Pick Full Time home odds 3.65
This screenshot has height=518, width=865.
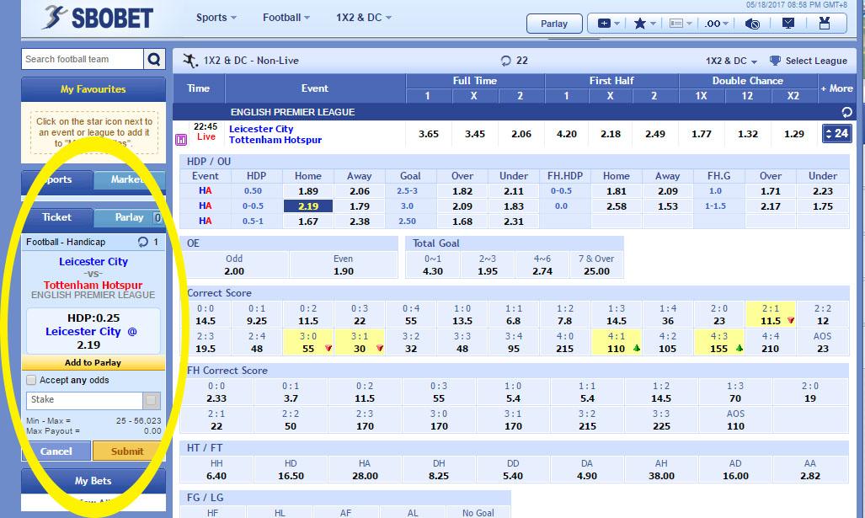pos(429,134)
